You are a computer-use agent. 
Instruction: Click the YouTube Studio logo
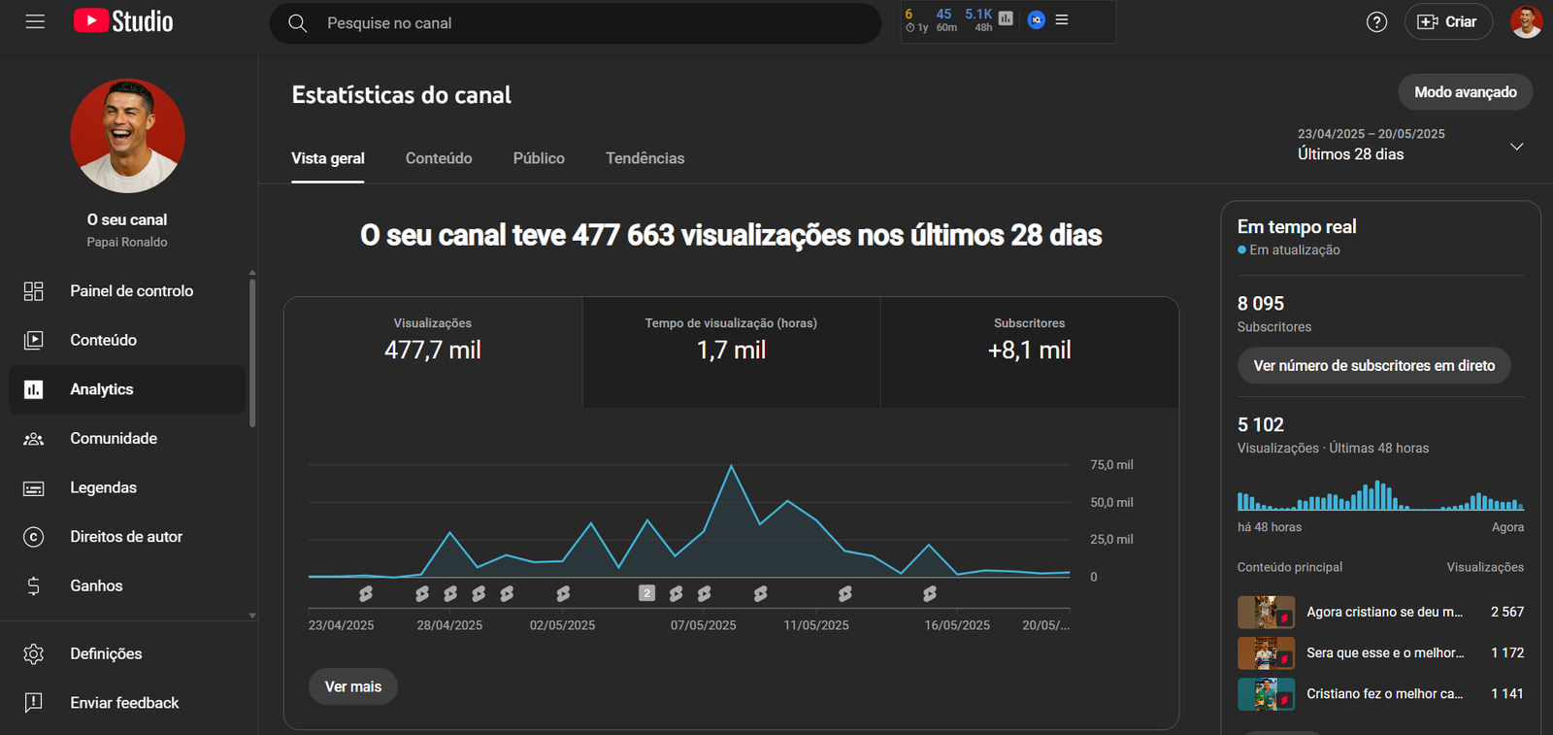coord(123,21)
